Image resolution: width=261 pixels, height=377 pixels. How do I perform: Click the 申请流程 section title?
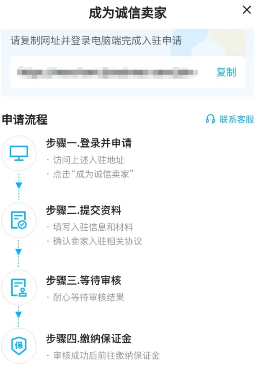(25, 120)
